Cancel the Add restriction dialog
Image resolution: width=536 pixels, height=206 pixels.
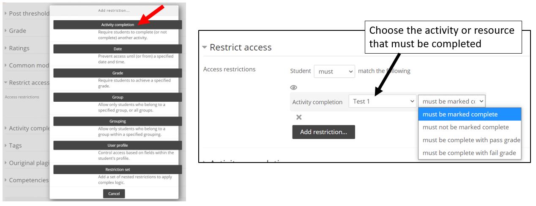coord(114,194)
